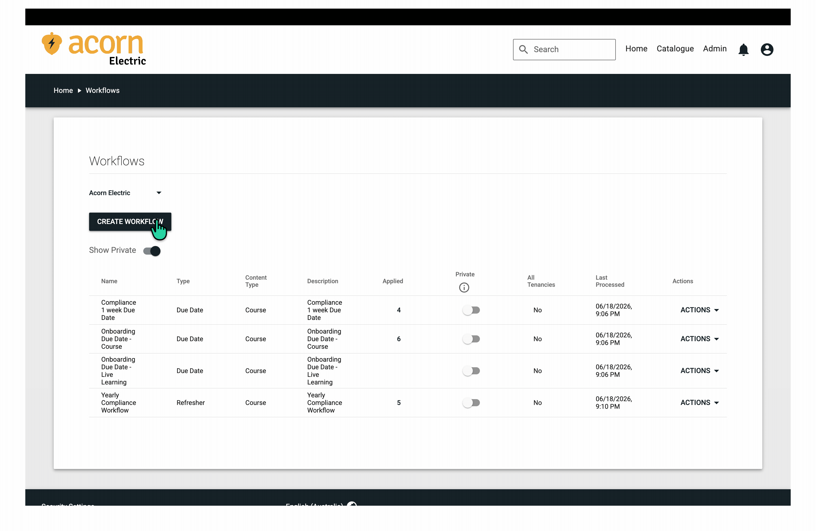
Task: Expand the Acorn Electric tenancy dropdown
Action: 125,193
